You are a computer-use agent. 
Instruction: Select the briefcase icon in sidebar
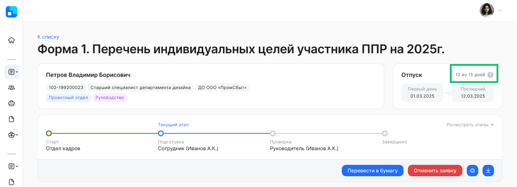pos(11,103)
